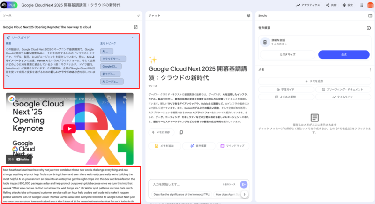
Task: Open マインドマップ mind map
Action: 232,146
